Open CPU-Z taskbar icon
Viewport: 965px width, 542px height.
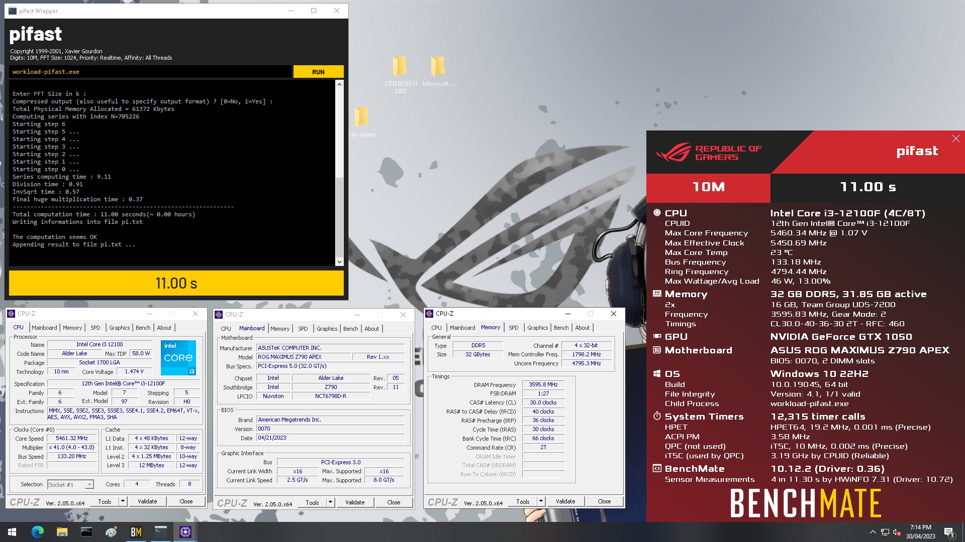185,532
